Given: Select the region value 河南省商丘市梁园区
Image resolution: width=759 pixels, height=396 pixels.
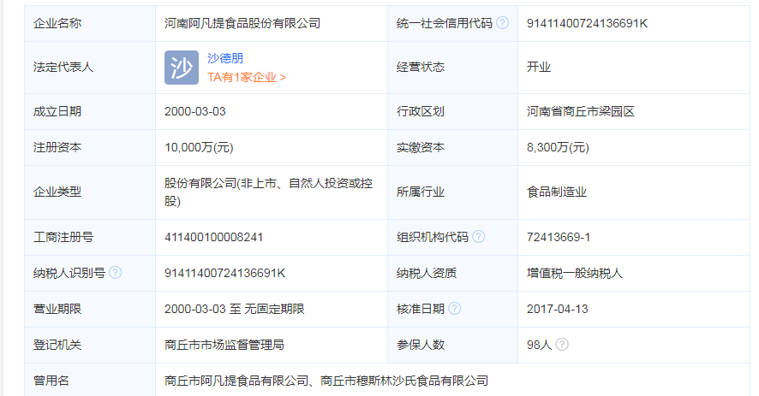Looking at the screenshot, I should (580, 111).
